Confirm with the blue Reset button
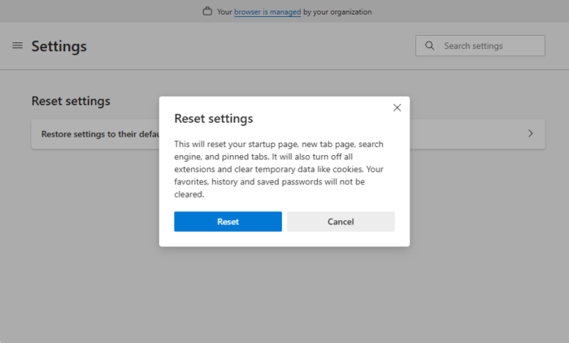 click(228, 222)
